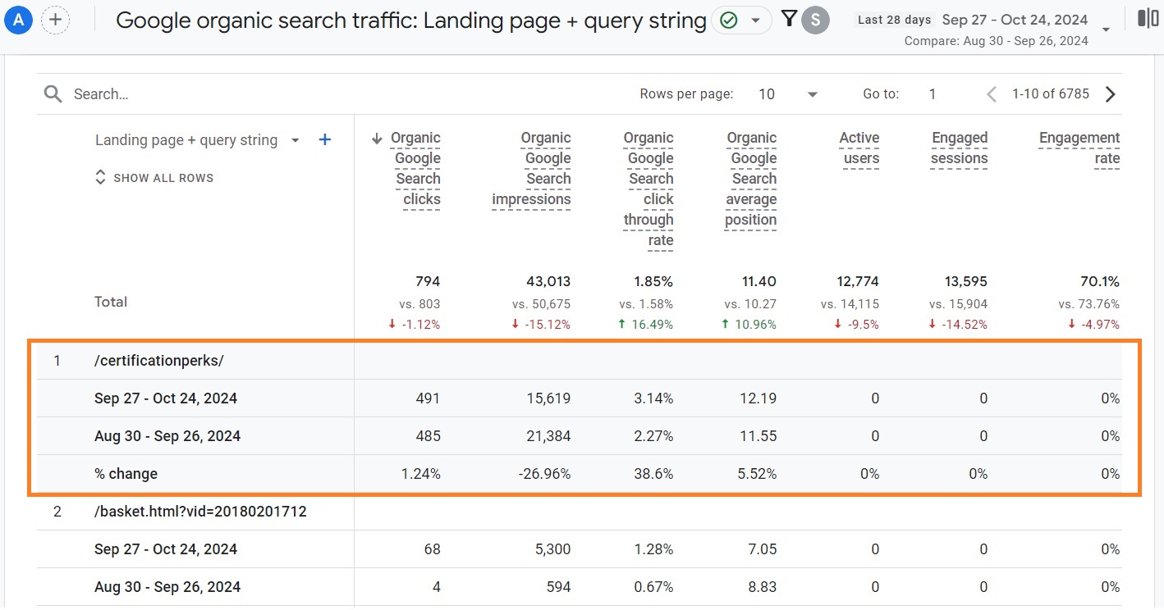Image resolution: width=1164 pixels, height=610 pixels.
Task: Click the Google Analytics home logo
Action: tap(18, 20)
